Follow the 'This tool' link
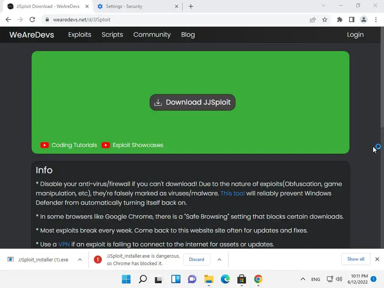384x288 pixels. [232, 193]
